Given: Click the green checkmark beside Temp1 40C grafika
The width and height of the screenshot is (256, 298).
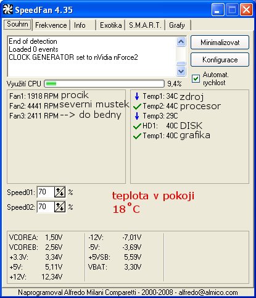Looking at the screenshot, I should click(x=137, y=136).
